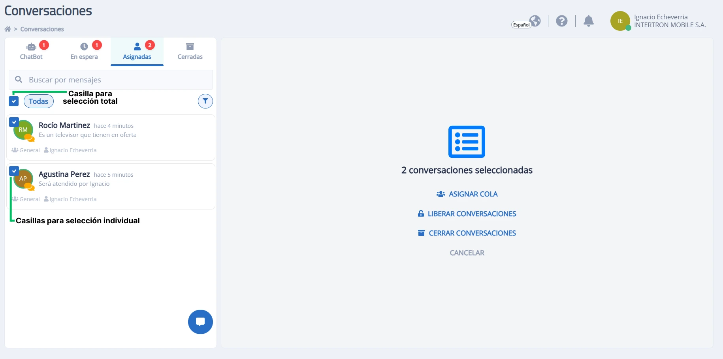The height and width of the screenshot is (359, 723).
Task: Deselect Agustina Perez conversation checkbox
Action: (x=14, y=171)
